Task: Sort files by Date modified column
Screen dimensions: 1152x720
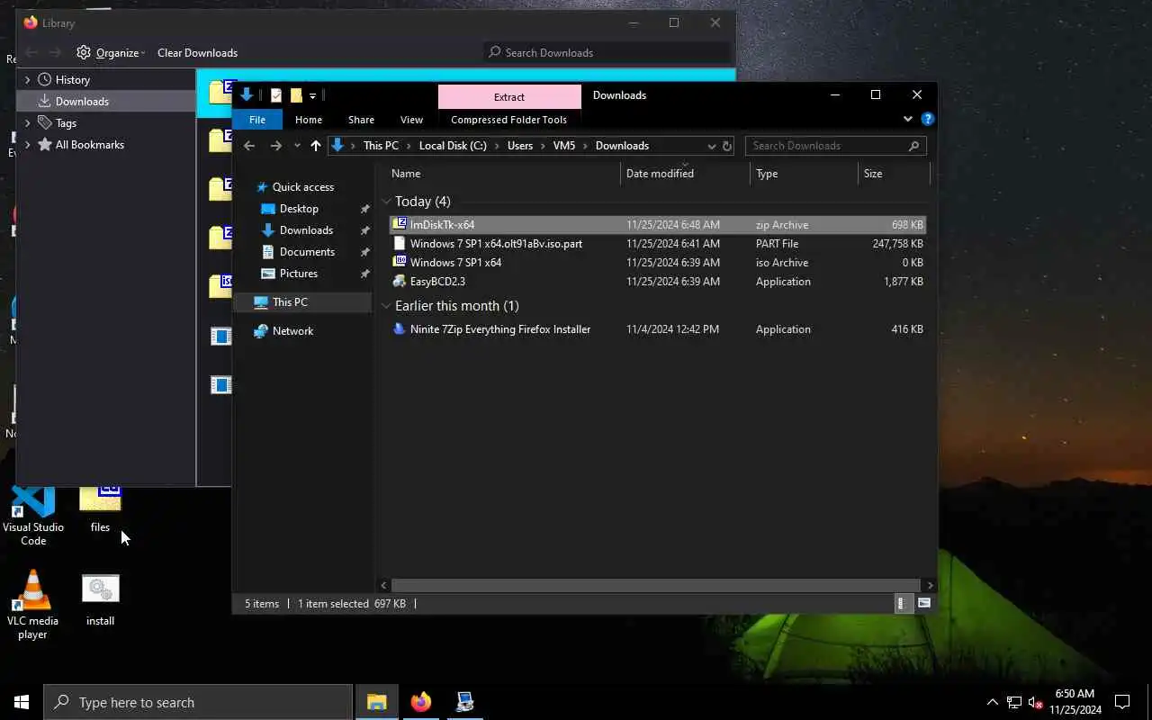Action: [x=685, y=174]
